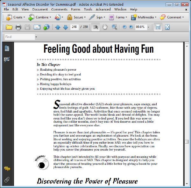Click the upload globe arrow icon

46,27
